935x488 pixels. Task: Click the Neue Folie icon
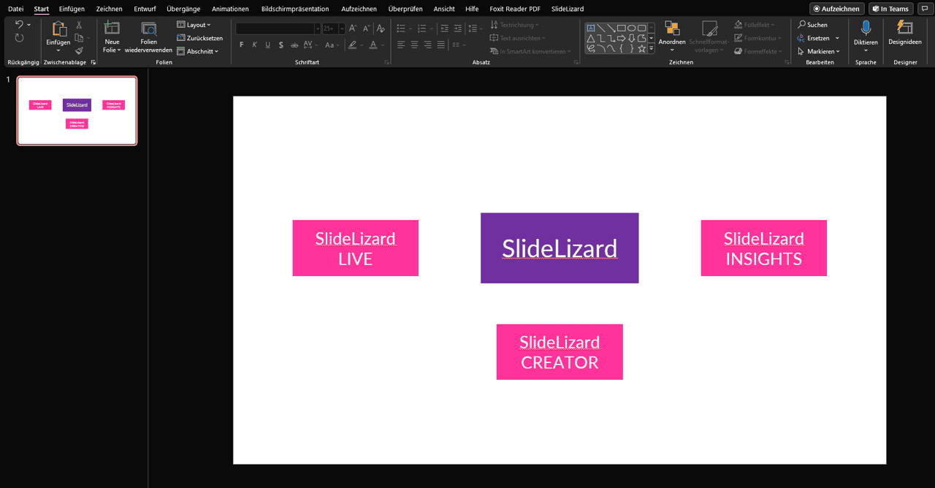coord(112,28)
